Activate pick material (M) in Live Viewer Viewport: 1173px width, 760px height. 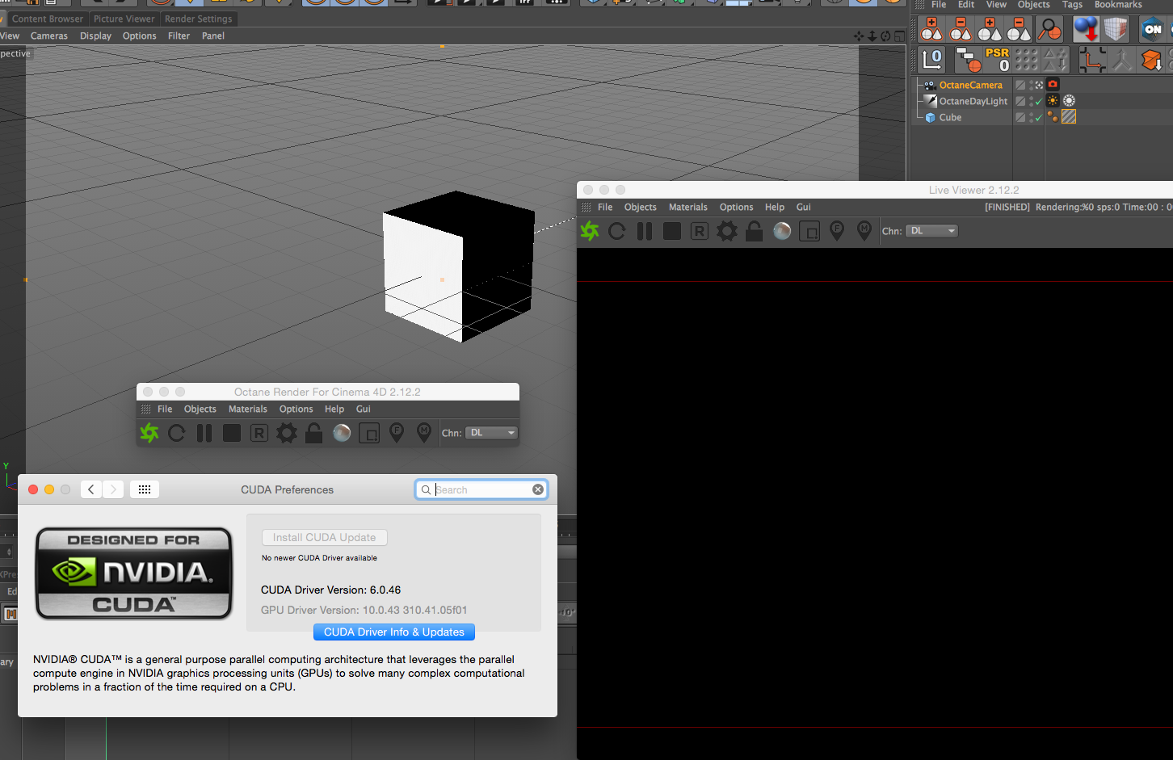point(864,231)
